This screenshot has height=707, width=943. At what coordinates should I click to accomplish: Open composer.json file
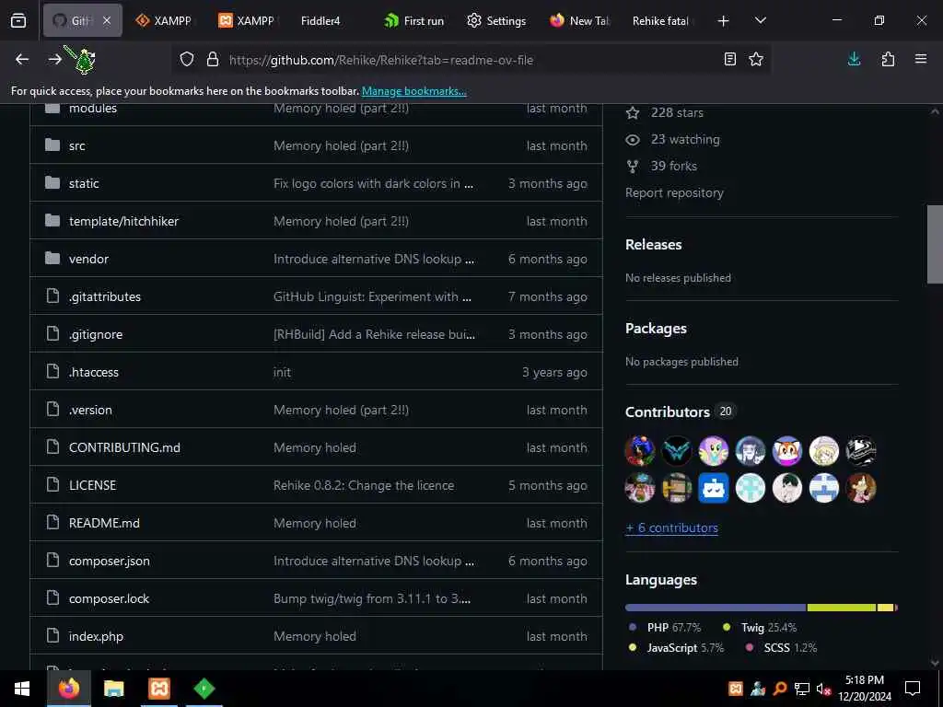[x=110, y=561]
